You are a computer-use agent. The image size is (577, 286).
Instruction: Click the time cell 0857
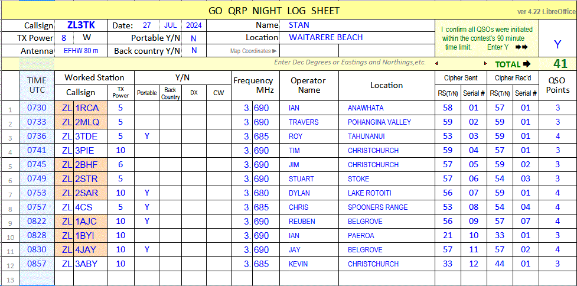37,264
